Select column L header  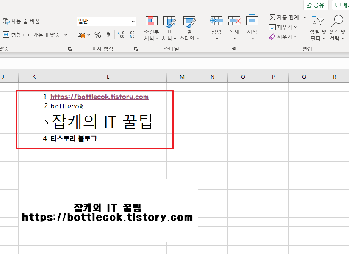tap(108, 77)
